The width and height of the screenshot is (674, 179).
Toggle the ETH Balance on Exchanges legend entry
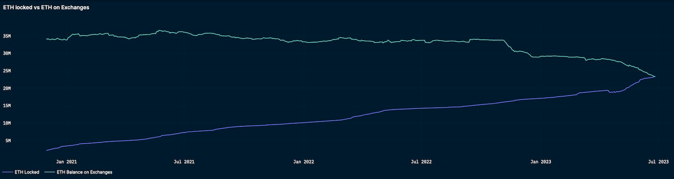point(78,172)
